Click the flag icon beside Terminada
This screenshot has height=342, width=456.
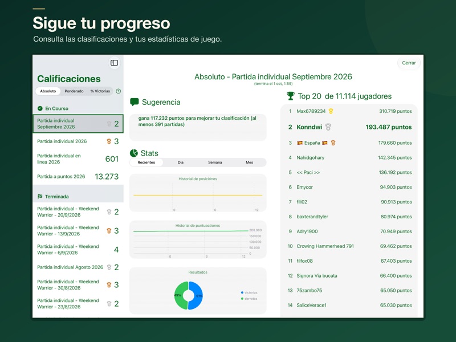(x=40, y=197)
